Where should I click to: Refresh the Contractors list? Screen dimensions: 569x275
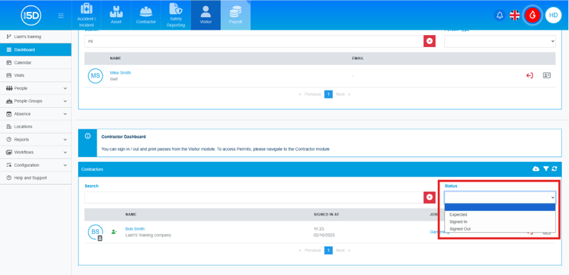[554, 169]
